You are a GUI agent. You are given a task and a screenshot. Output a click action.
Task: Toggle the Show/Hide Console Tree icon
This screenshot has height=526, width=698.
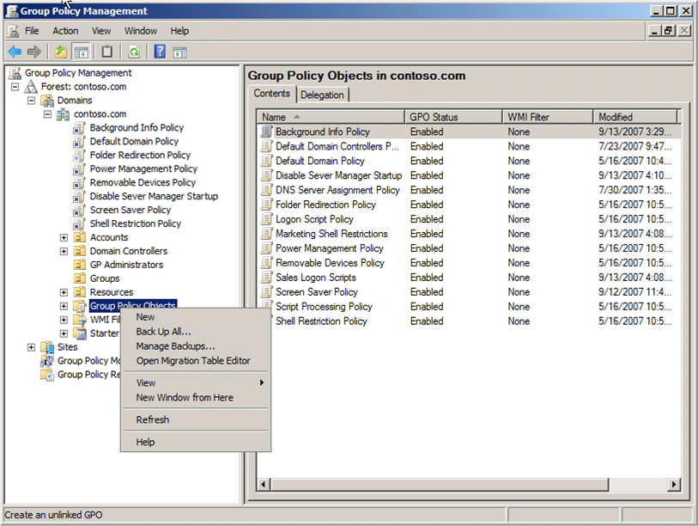[82, 52]
